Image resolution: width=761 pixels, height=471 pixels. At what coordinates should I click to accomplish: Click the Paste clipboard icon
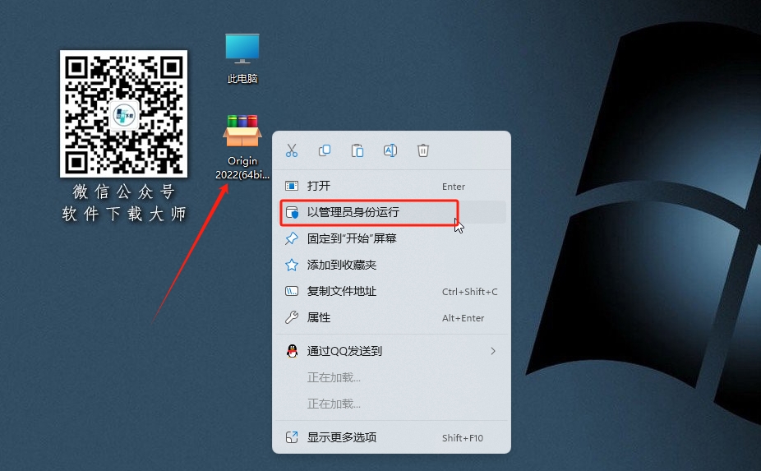[x=357, y=150]
